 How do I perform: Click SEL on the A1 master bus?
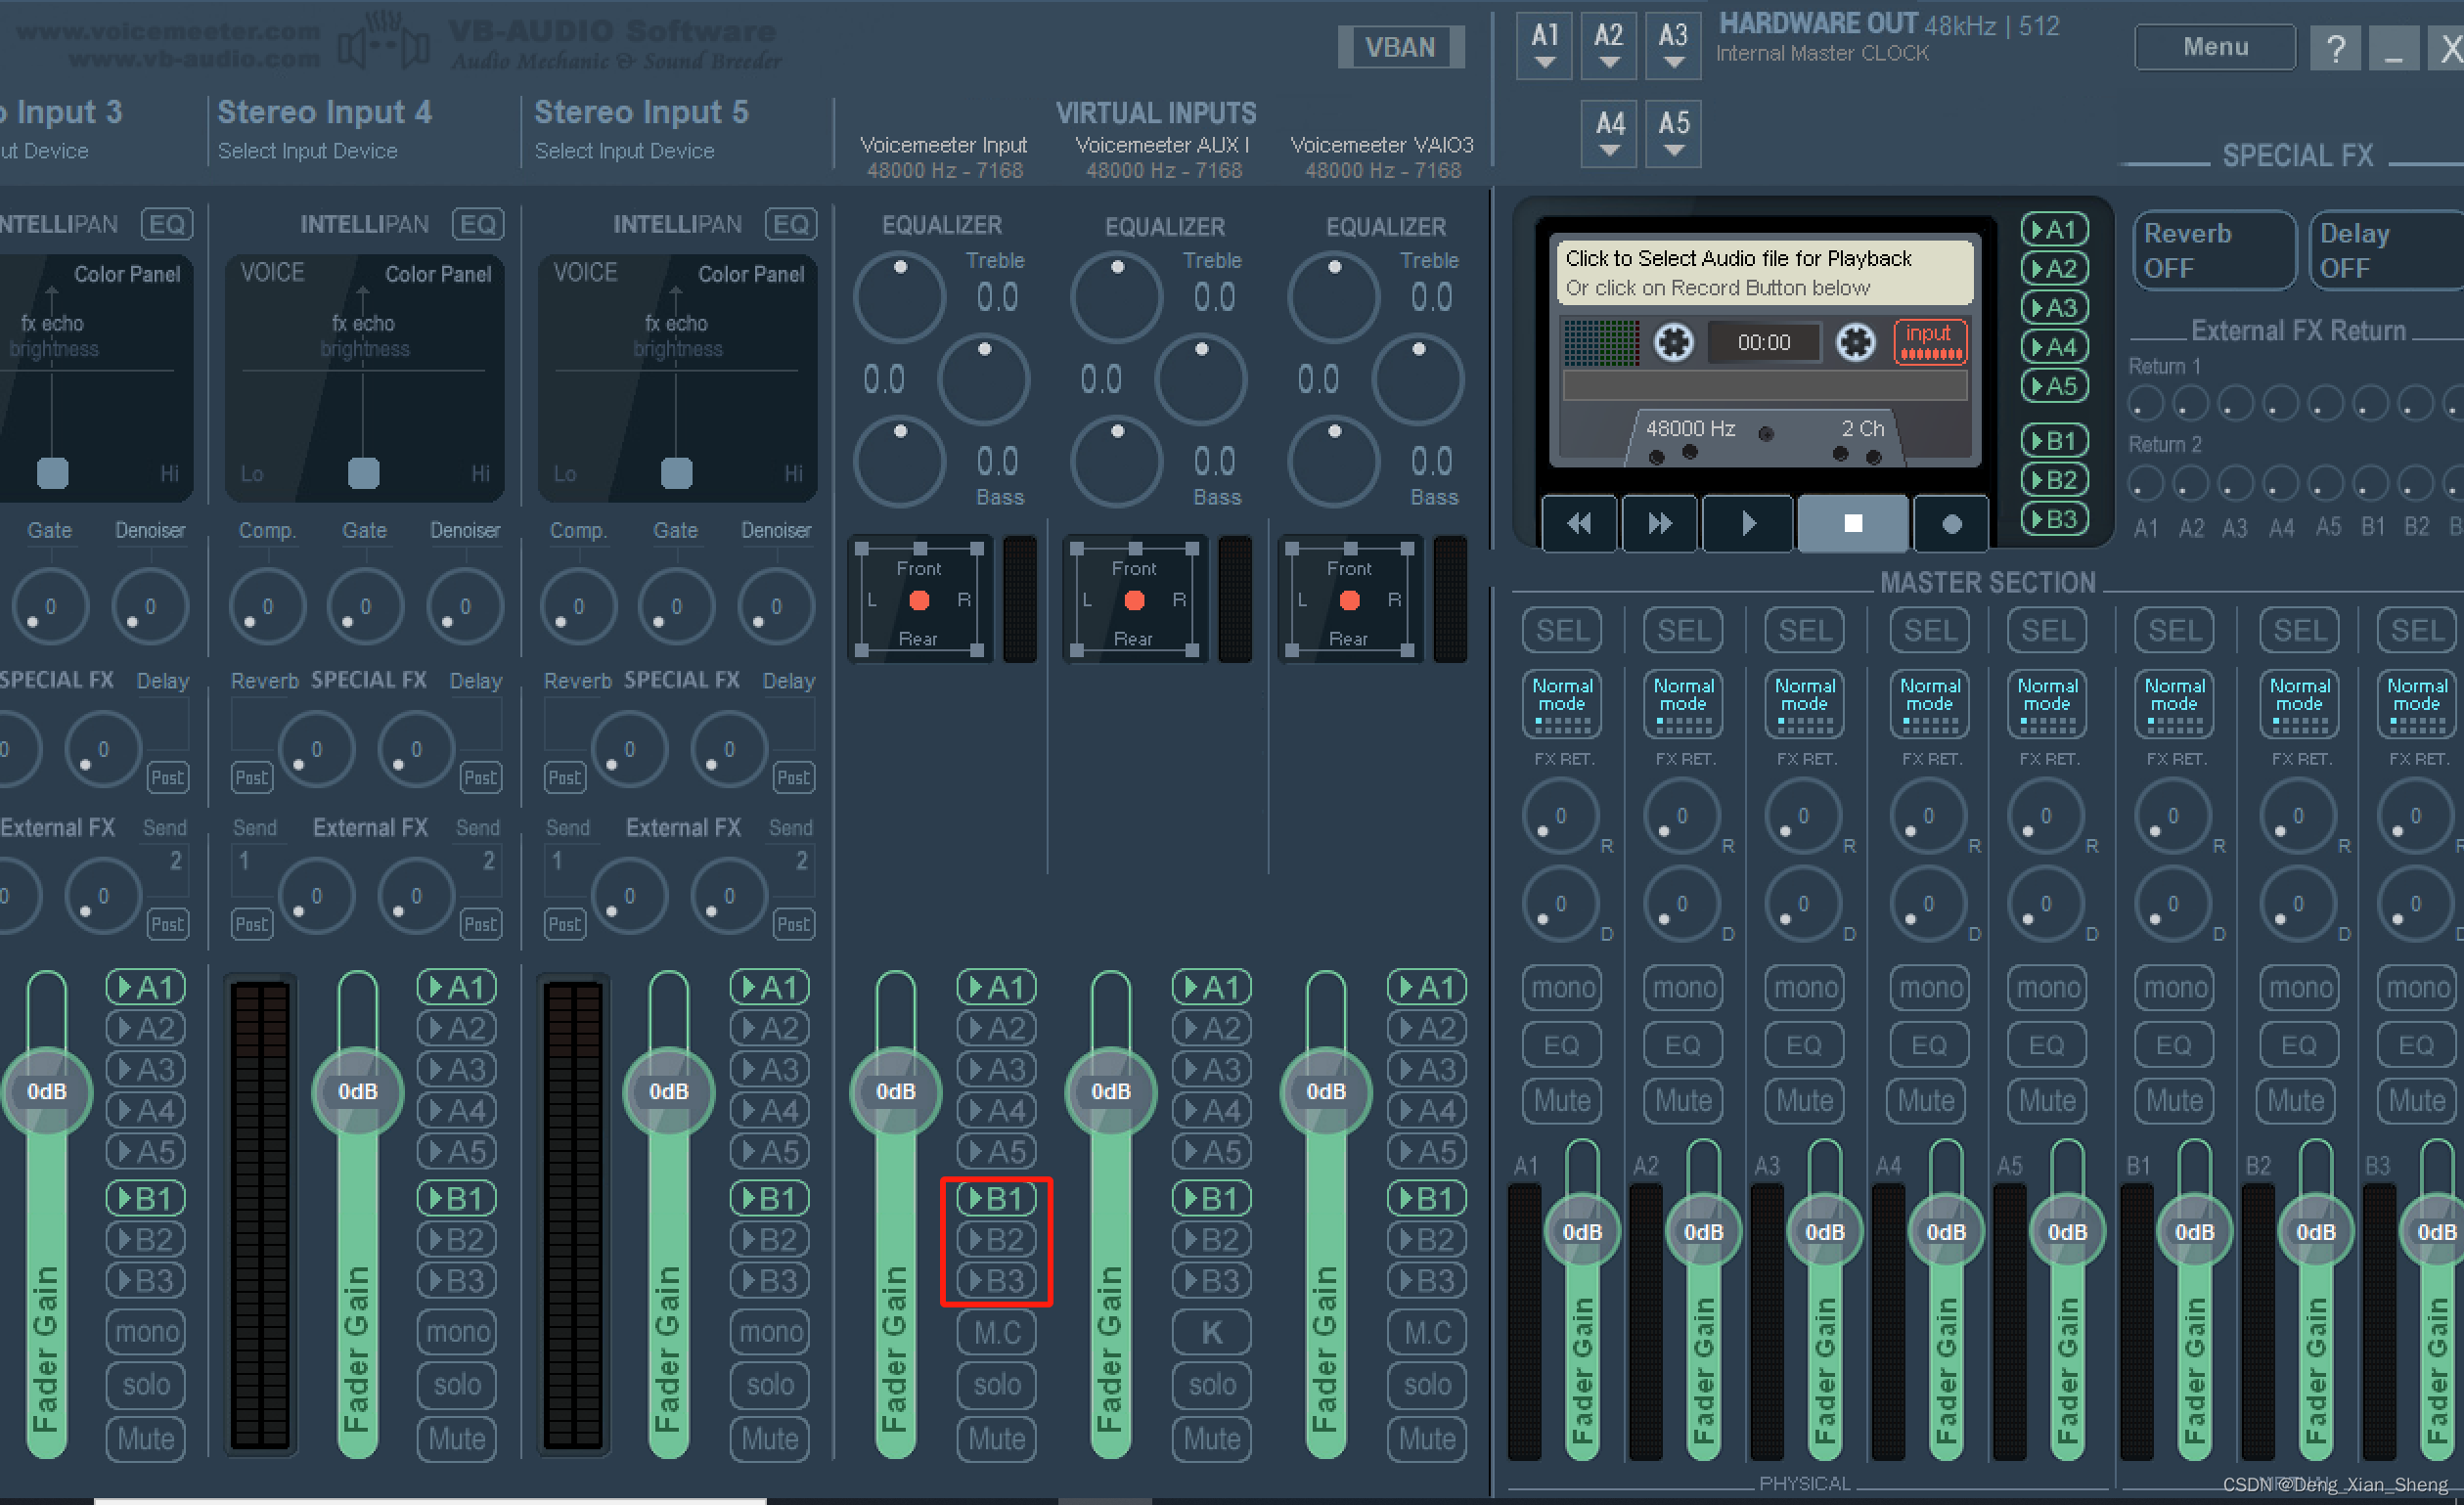point(1561,631)
